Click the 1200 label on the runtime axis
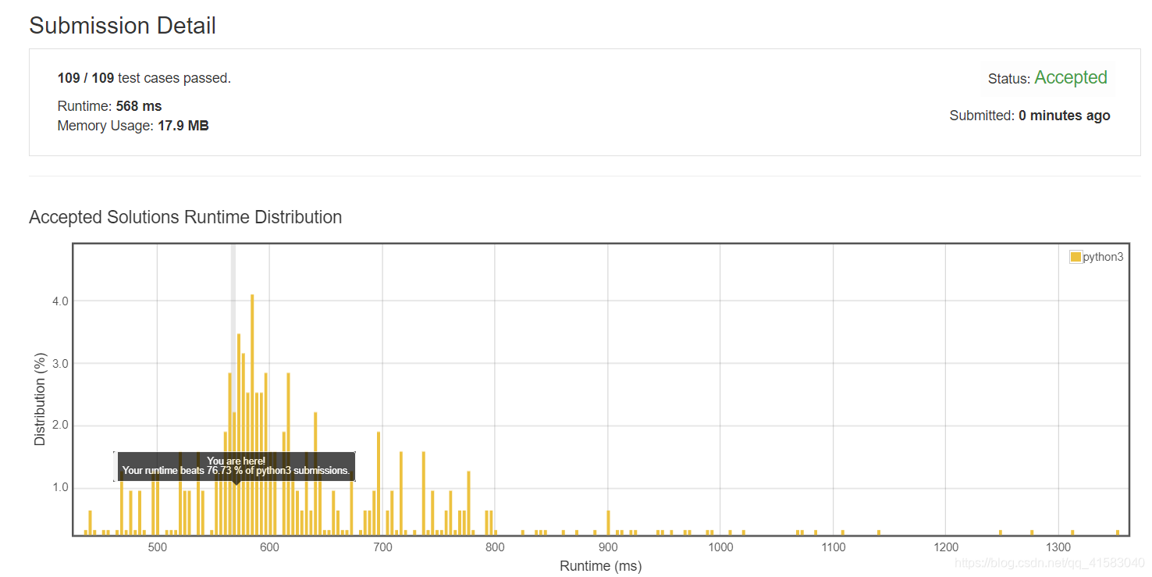This screenshot has height=577, width=1152. pyautogui.click(x=946, y=547)
